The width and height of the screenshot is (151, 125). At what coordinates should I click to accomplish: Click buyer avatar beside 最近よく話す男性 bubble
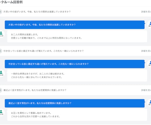(149, 103)
